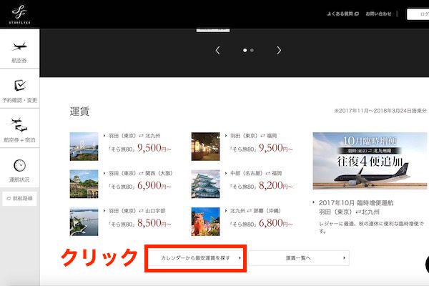Viewport: 429px width, 286px height.
Task: Open 予約確認・変更 checkmark icon
Action: (20, 85)
